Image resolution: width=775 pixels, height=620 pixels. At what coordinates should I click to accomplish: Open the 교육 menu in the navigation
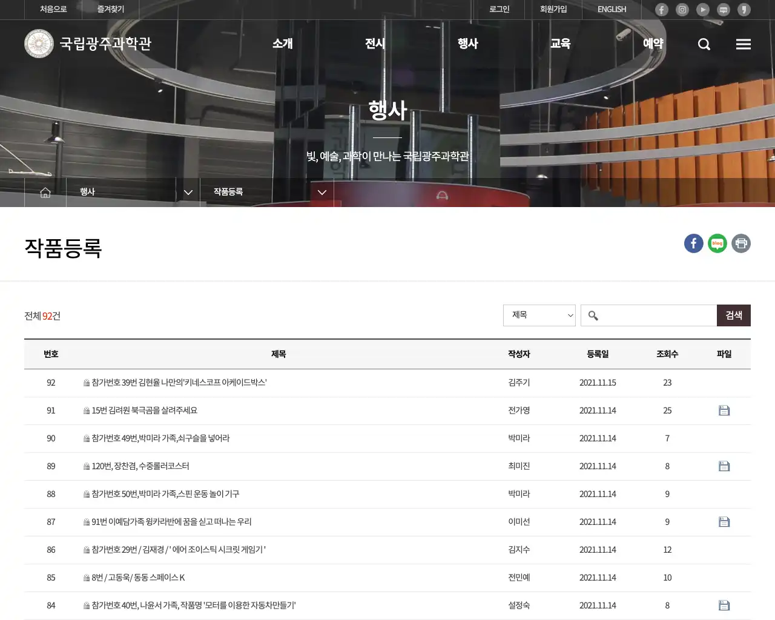(560, 44)
